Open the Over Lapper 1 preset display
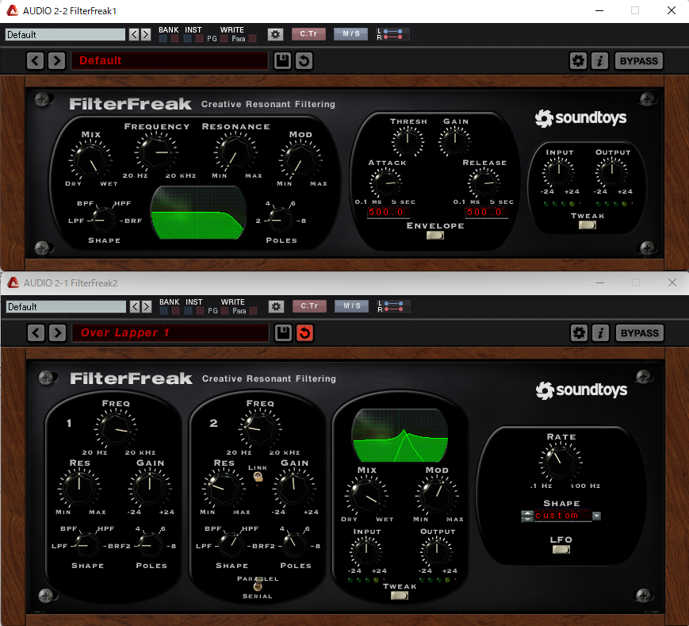This screenshot has width=689, height=626. [170, 332]
